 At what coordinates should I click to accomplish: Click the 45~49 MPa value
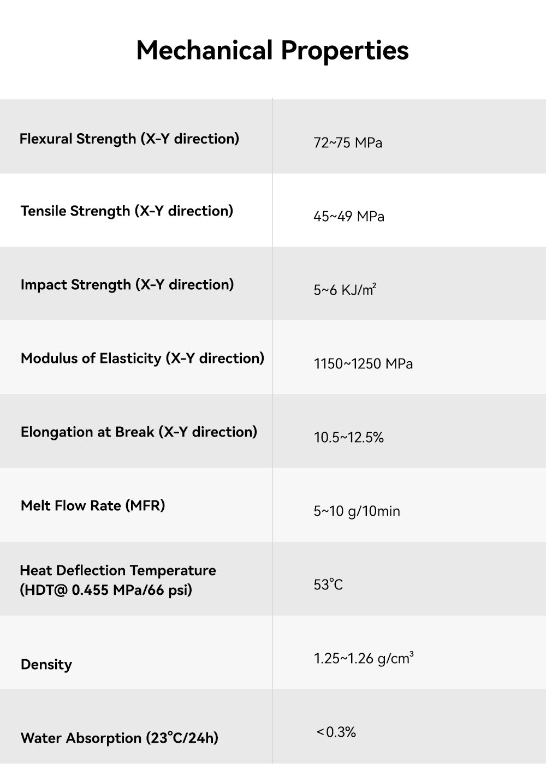pyautogui.click(x=349, y=217)
